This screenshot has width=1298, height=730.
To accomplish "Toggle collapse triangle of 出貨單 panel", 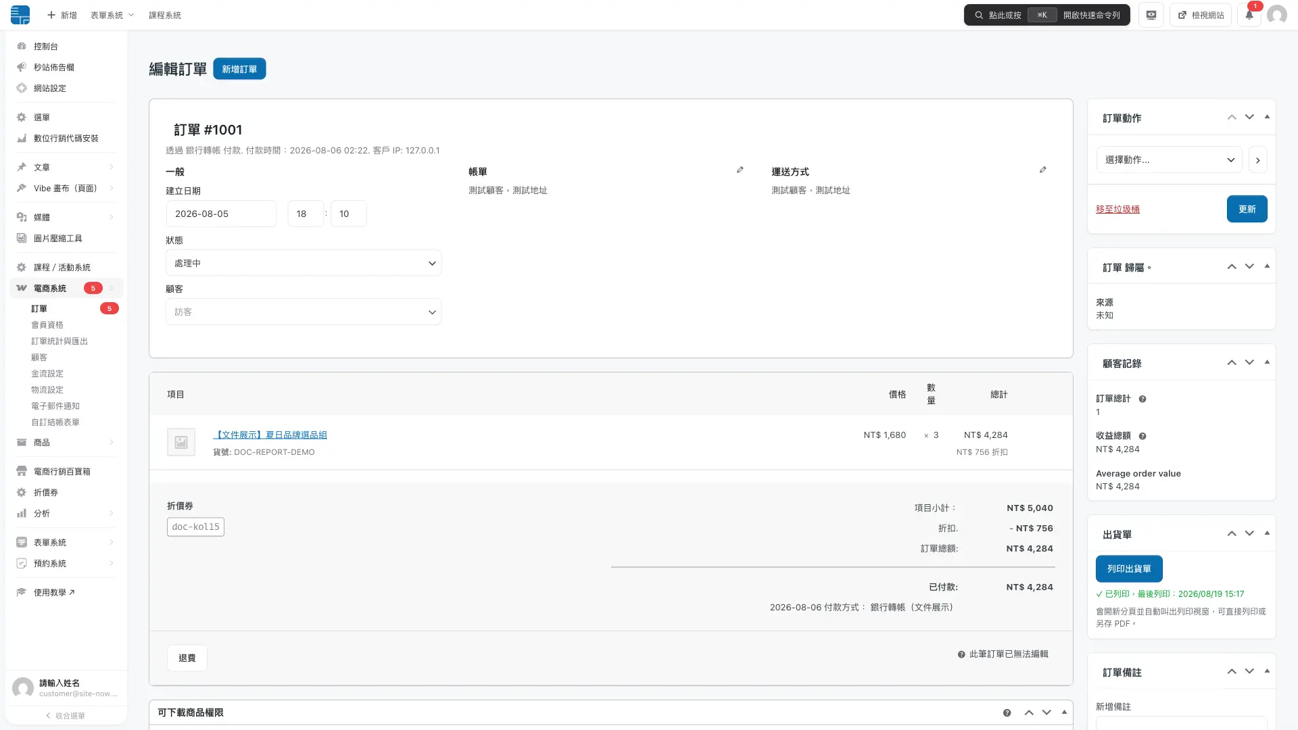I will point(1267,533).
